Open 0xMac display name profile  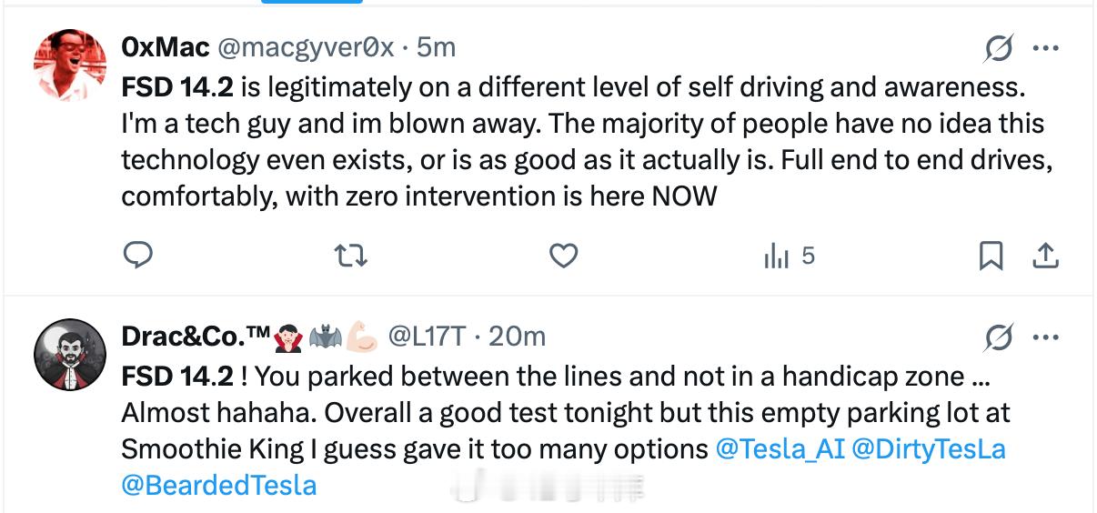click(x=166, y=46)
